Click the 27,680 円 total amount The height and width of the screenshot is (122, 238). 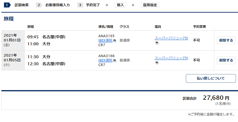[x=216, y=98]
